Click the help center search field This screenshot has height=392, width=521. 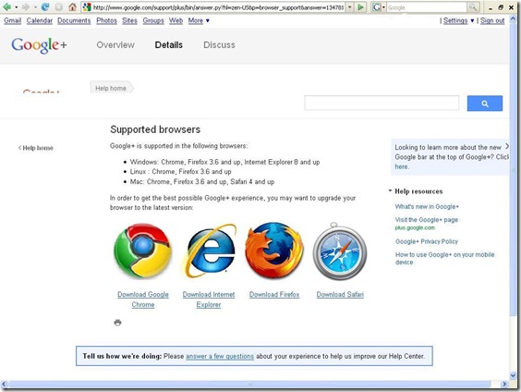point(382,103)
